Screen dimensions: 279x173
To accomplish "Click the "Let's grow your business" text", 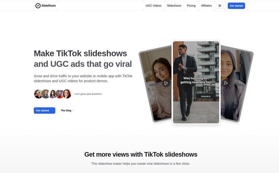I will (x=88, y=94).
